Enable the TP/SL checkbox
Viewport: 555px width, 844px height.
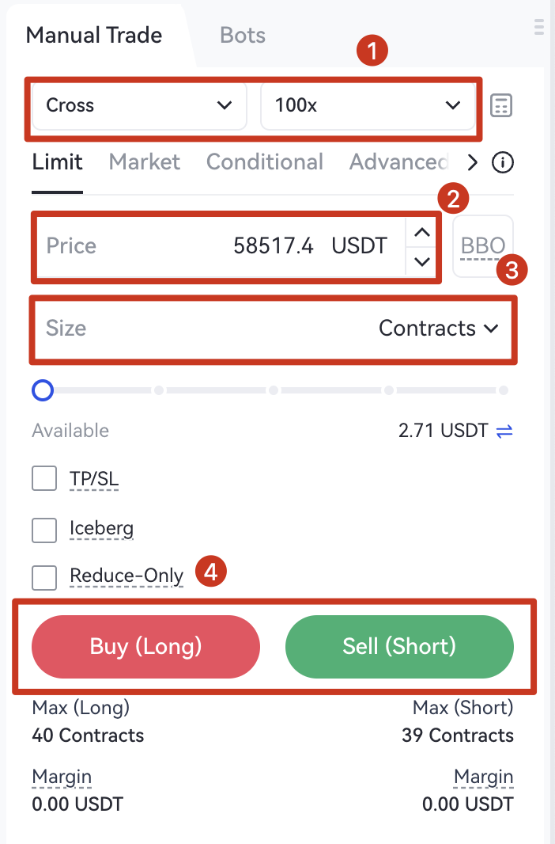[44, 479]
